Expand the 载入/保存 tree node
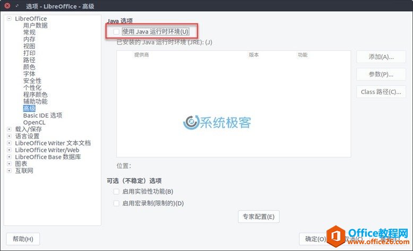 [9, 129]
